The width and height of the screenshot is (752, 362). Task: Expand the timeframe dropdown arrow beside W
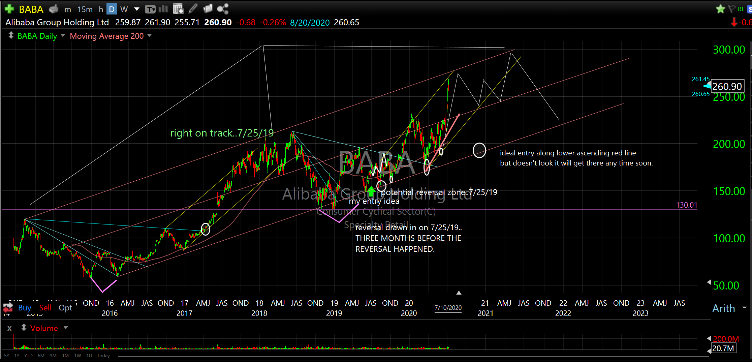[x=137, y=9]
